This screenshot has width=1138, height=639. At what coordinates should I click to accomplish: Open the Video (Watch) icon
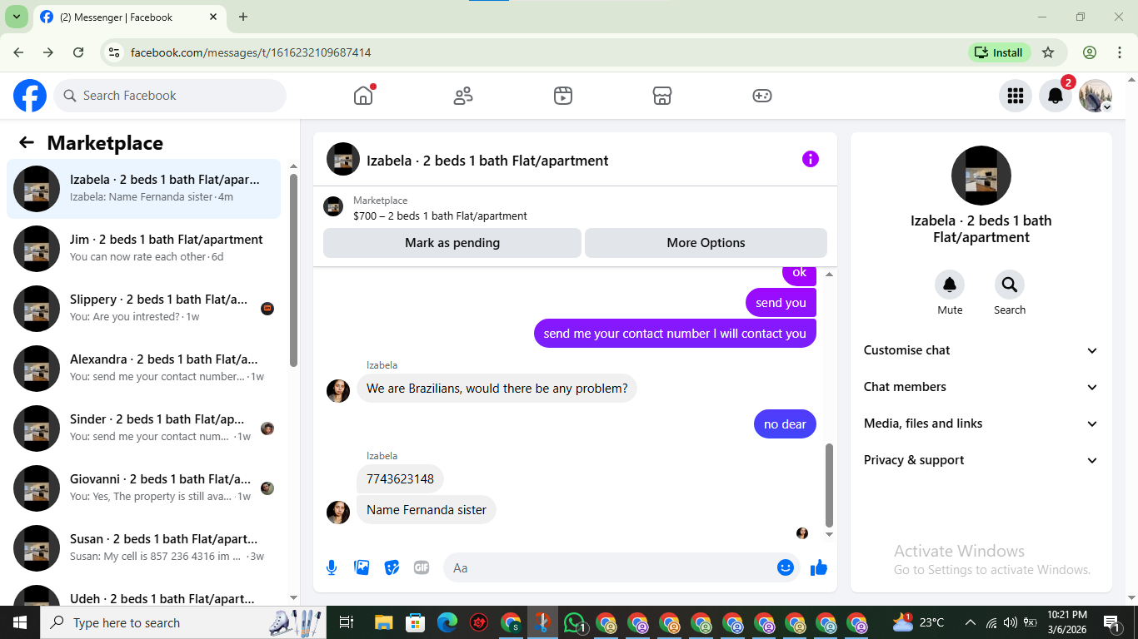click(x=563, y=96)
